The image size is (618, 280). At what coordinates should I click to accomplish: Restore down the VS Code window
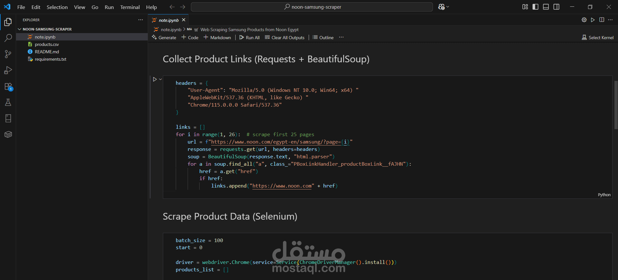coord(590,7)
